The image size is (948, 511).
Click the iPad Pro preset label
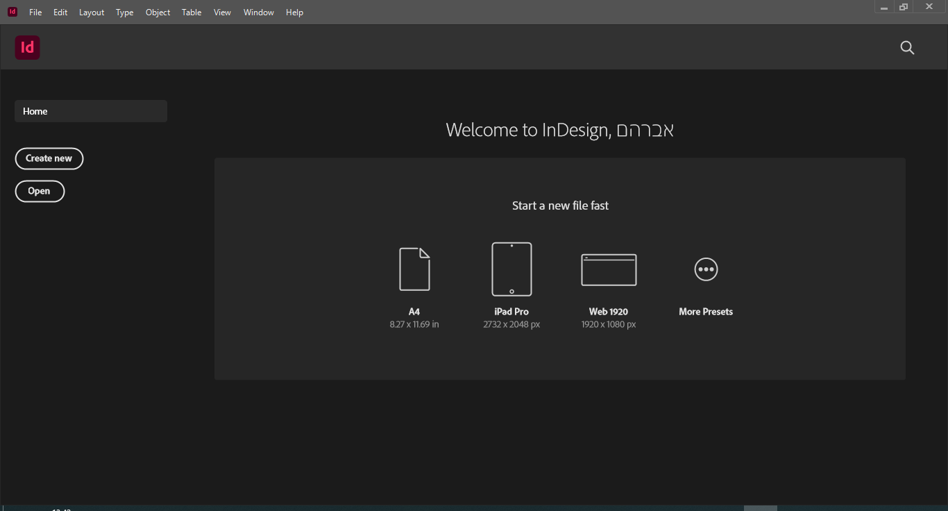(511, 312)
